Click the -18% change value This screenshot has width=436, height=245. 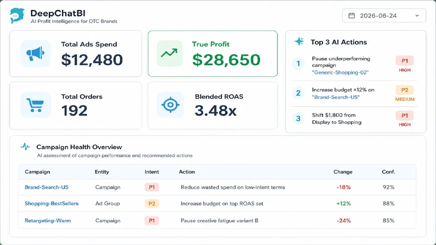[344, 187]
